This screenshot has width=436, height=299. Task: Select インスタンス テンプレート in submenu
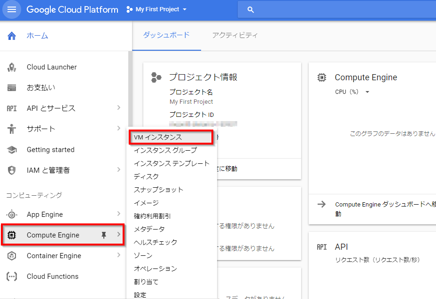click(x=171, y=163)
